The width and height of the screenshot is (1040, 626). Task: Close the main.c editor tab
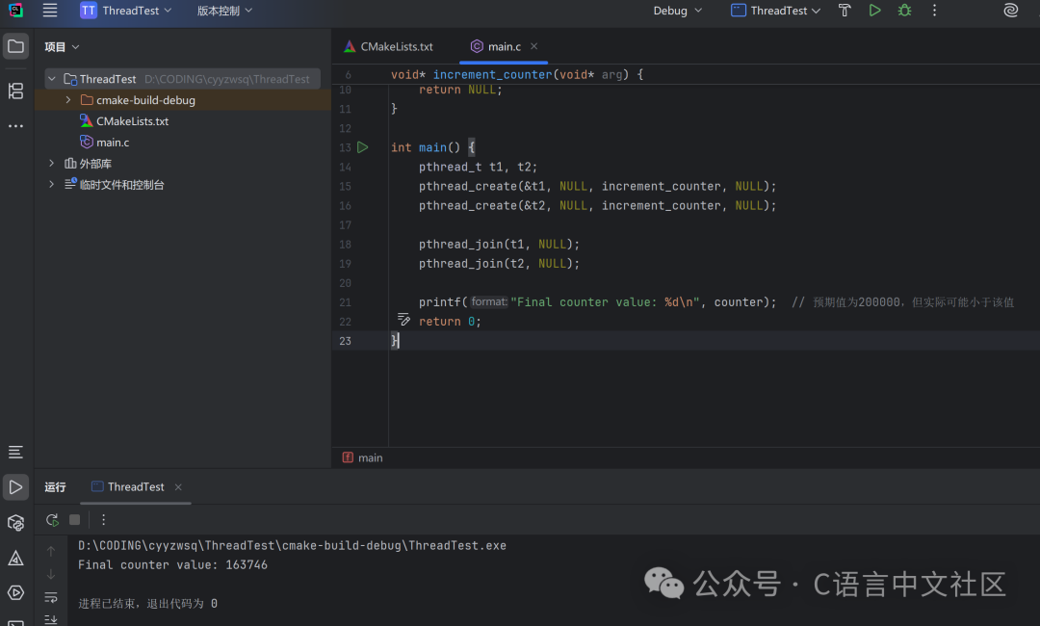[533, 46]
